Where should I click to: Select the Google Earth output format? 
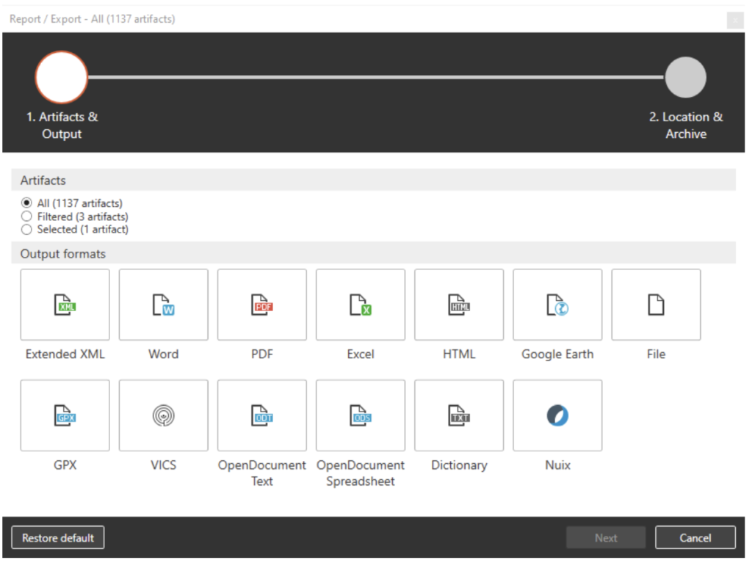[x=557, y=305]
